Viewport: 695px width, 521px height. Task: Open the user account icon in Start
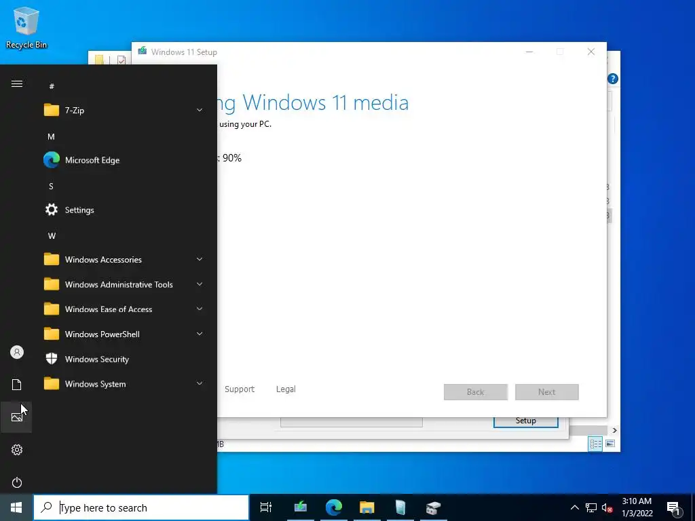[17, 352]
